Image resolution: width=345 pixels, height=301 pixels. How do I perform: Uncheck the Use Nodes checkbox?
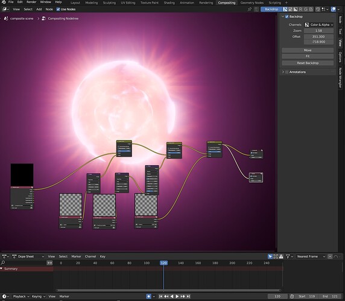click(x=58, y=9)
